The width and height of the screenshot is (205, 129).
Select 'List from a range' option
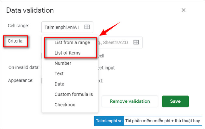click(x=72, y=43)
